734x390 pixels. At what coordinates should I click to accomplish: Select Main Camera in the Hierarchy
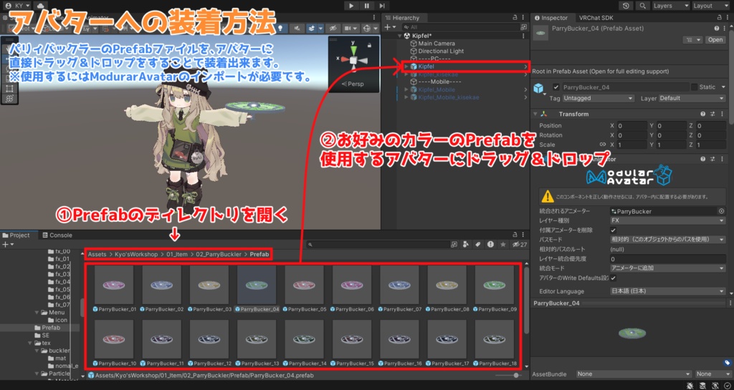[x=437, y=44]
